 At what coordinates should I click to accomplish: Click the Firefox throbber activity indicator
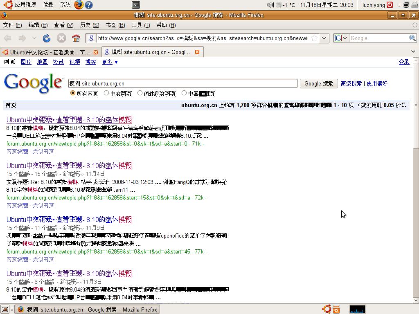point(414,25)
